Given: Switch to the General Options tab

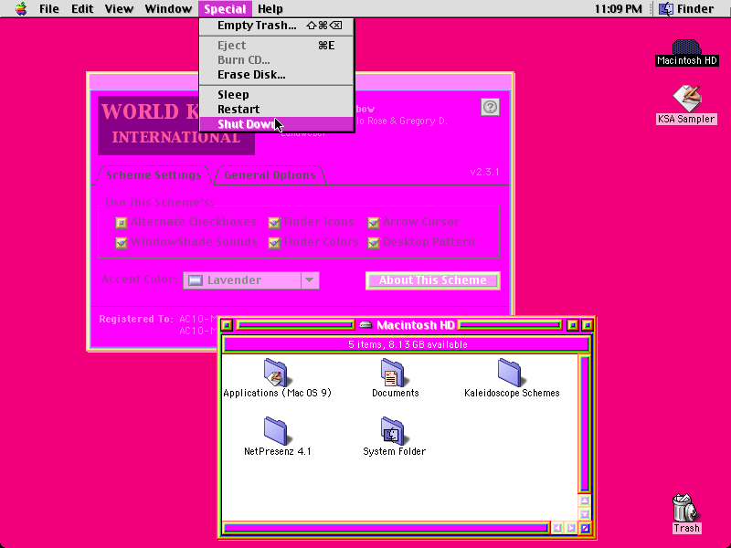Looking at the screenshot, I should pos(270,175).
